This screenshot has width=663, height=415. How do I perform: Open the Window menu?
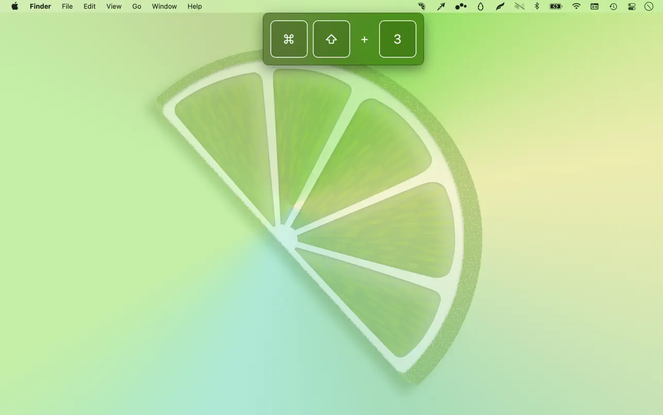click(x=164, y=5)
